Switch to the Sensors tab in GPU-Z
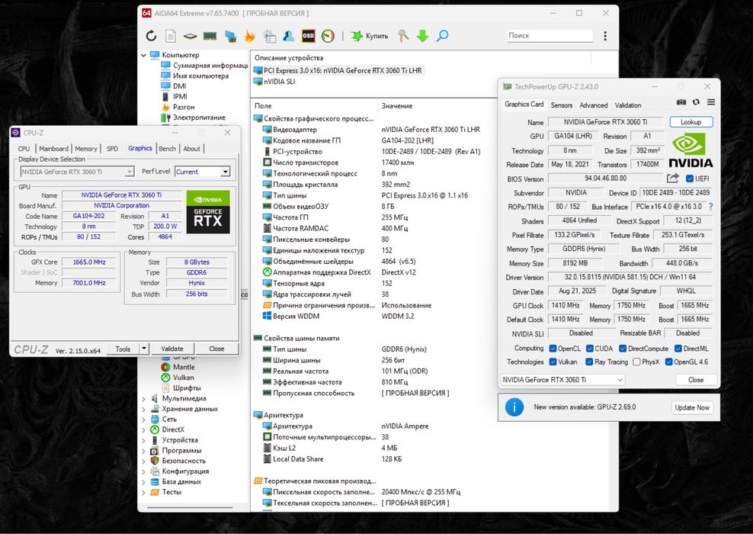The width and height of the screenshot is (753, 534). (561, 105)
